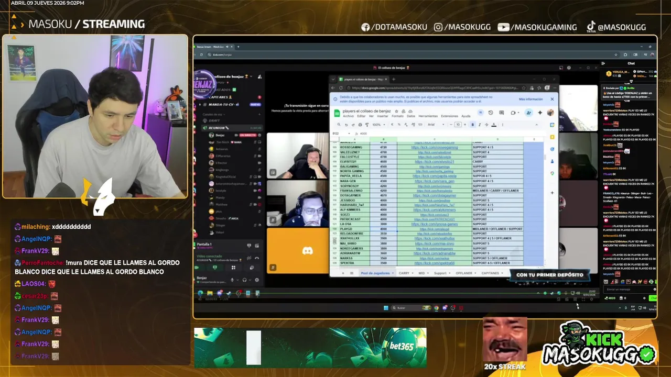671x377 pixels.
Task: Click the Sheets undo icon
Action: pyautogui.click(x=346, y=125)
